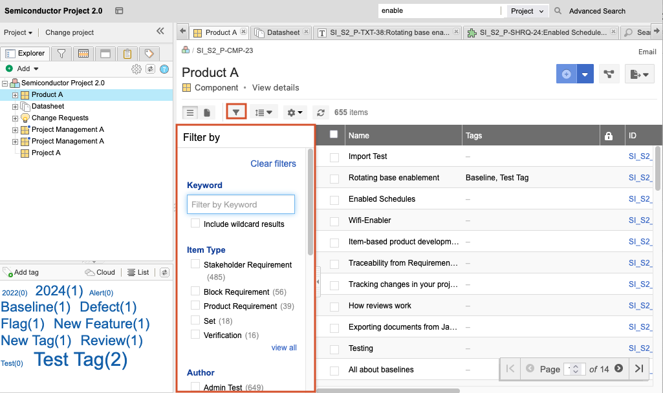Open the gear settings dropdown in toolbar
Screen dimensions: 663x393
(x=295, y=112)
